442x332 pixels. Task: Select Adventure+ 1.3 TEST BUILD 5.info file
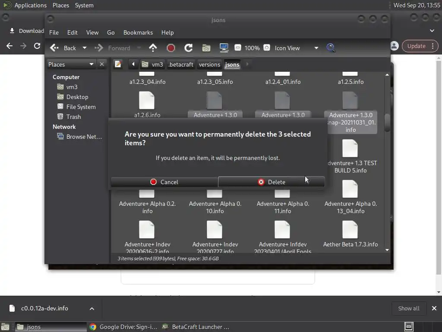350,156
